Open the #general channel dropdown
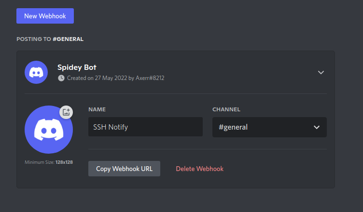This screenshot has height=212, width=363. click(x=269, y=127)
